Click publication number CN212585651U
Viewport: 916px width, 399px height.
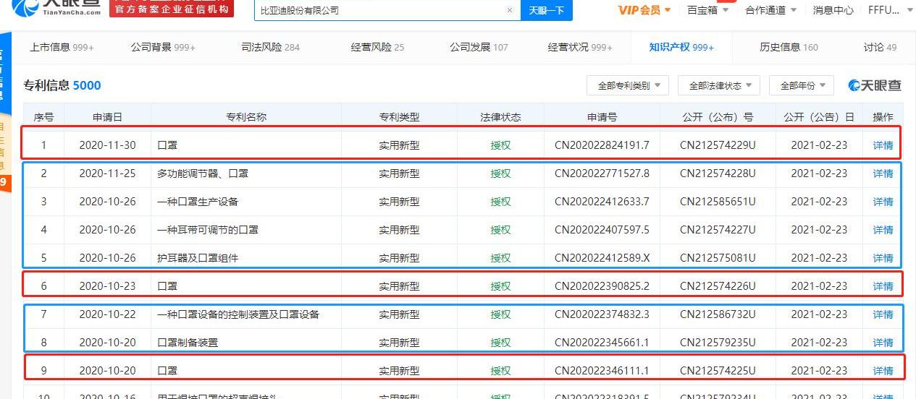pos(718,202)
